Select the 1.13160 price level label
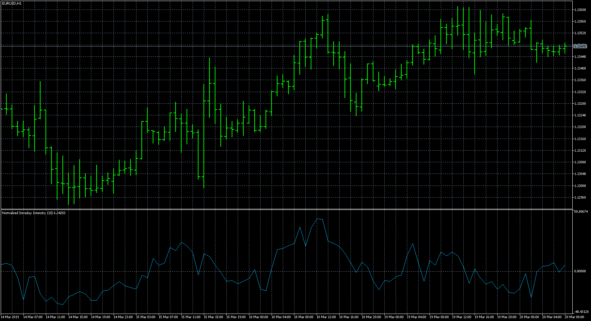Image resolution: width=591 pixels, height=321 pixels. (580, 139)
